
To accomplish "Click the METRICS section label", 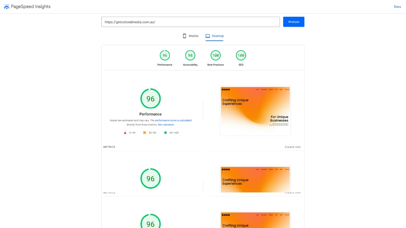I will [109, 147].
